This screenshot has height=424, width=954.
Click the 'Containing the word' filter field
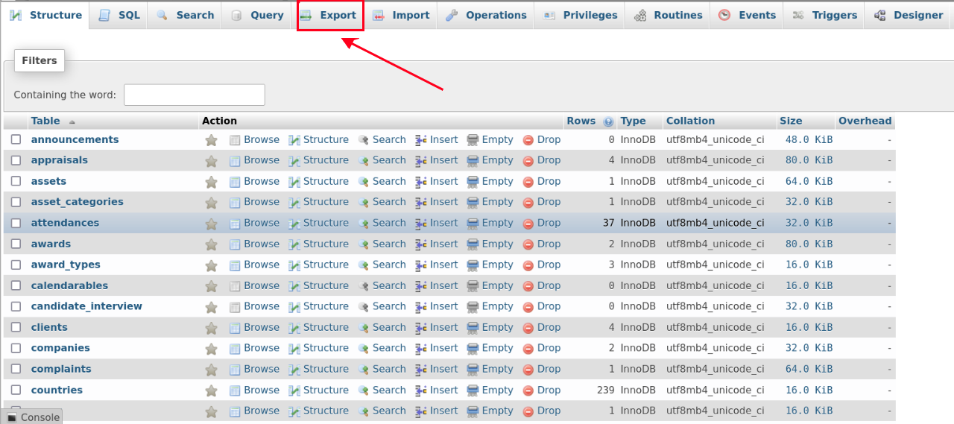pyautogui.click(x=194, y=95)
